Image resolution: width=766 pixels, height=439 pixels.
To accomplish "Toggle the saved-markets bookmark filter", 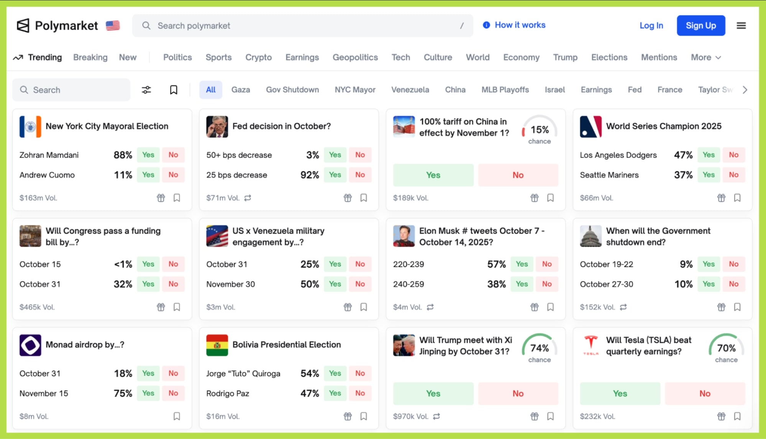I will click(174, 90).
